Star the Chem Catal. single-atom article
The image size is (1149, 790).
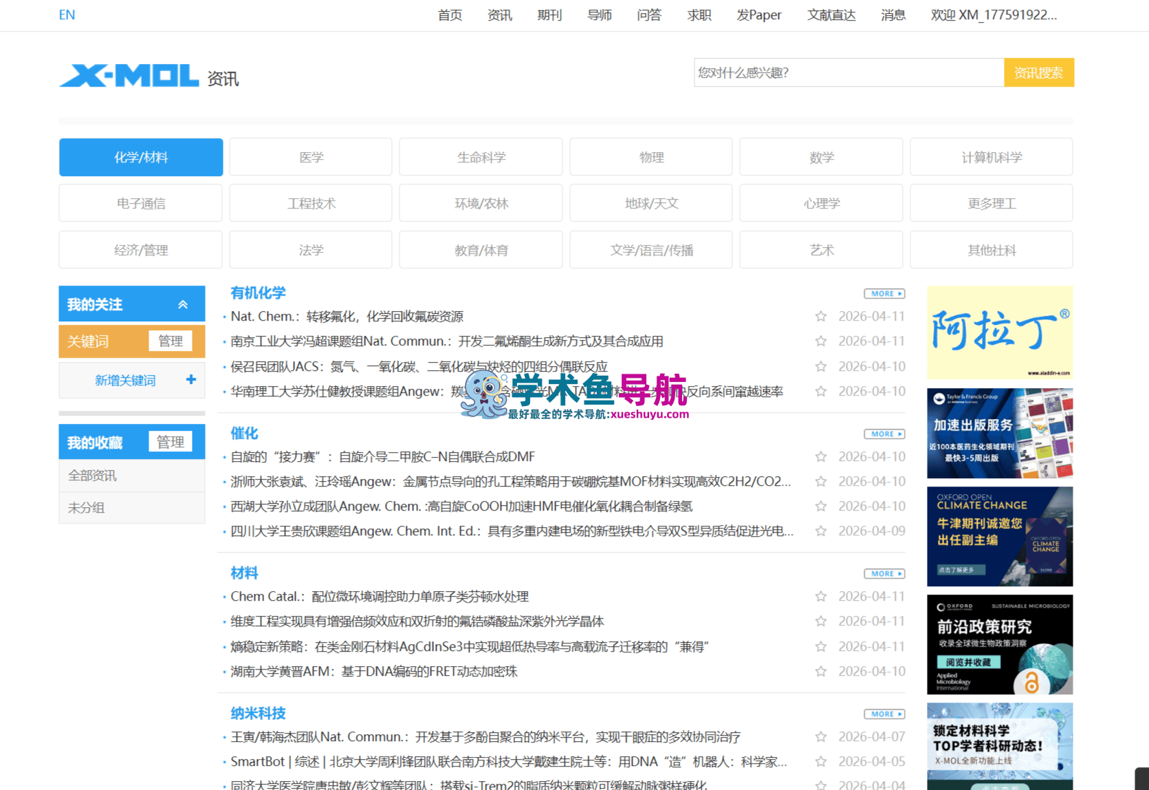[x=820, y=597]
